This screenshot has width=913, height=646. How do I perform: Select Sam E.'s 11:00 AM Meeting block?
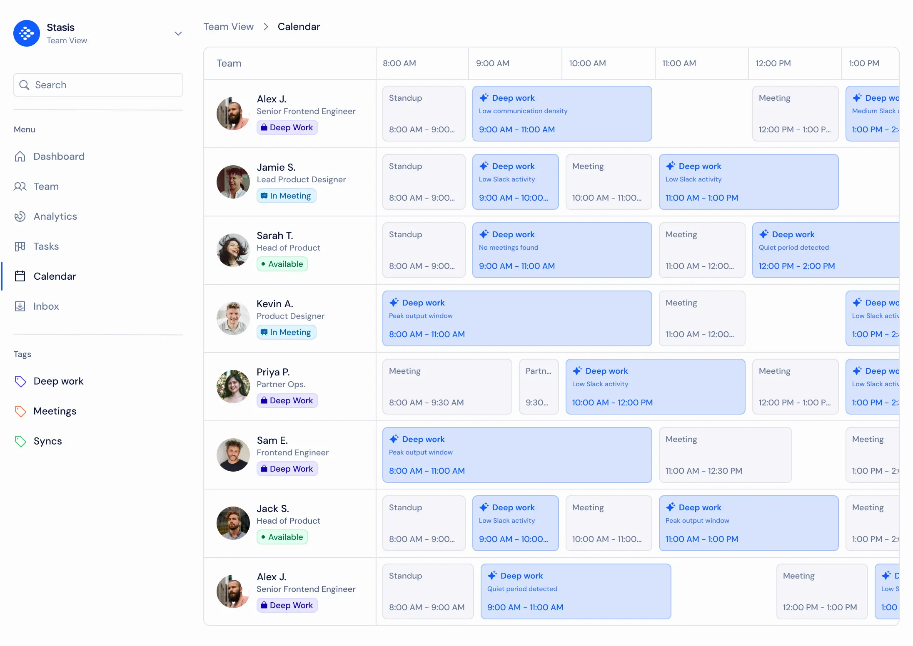pos(725,455)
